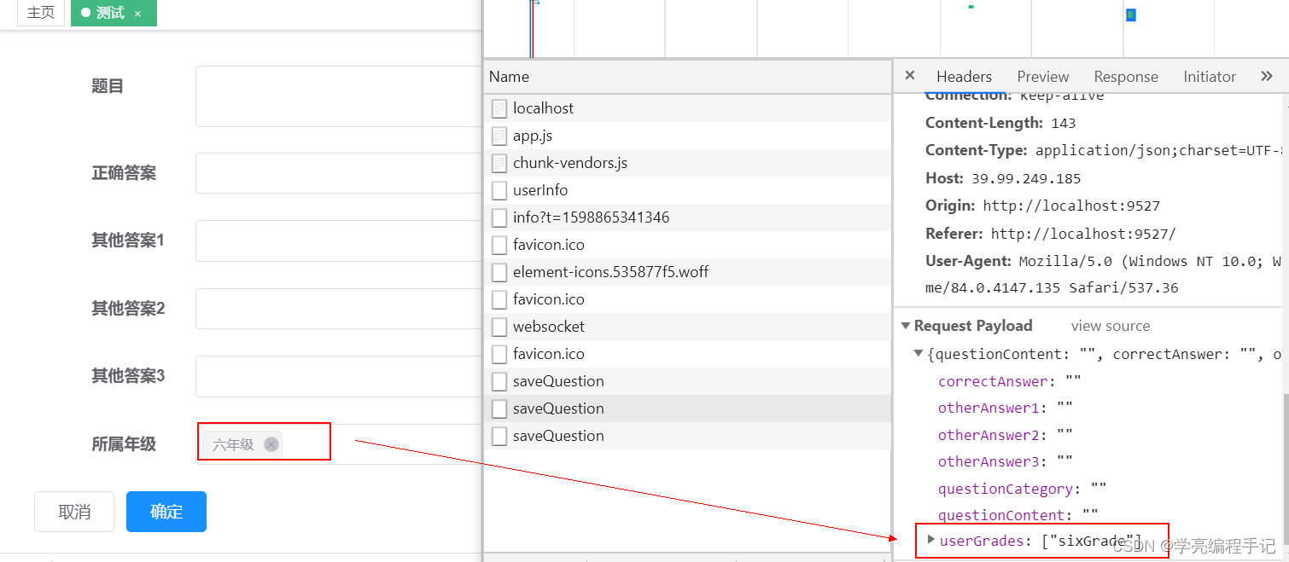
Task: Select the info?t=1598865341346 request
Action: pyautogui.click(x=687, y=217)
